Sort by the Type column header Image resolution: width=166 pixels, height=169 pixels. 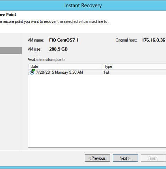(134, 66)
